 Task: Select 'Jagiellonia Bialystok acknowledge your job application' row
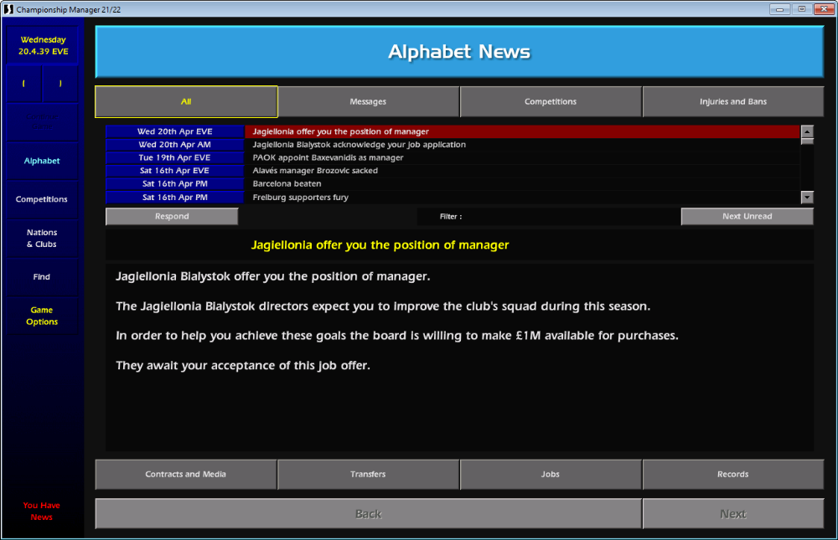pyautogui.click(x=522, y=145)
